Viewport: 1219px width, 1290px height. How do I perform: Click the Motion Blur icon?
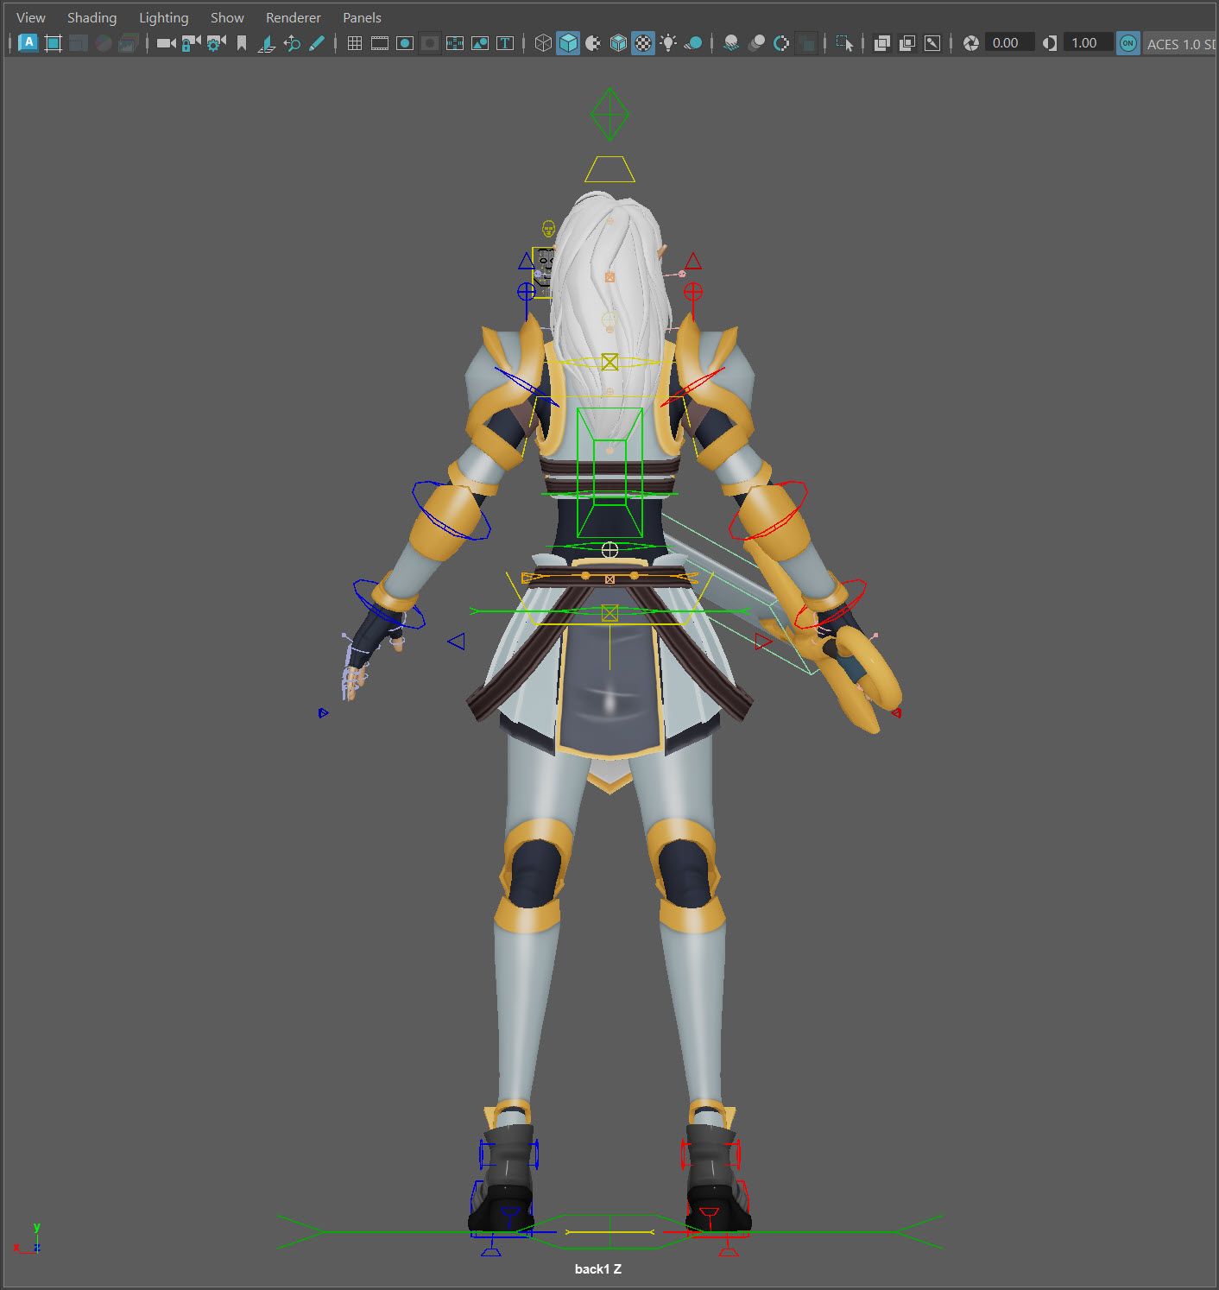point(755,42)
